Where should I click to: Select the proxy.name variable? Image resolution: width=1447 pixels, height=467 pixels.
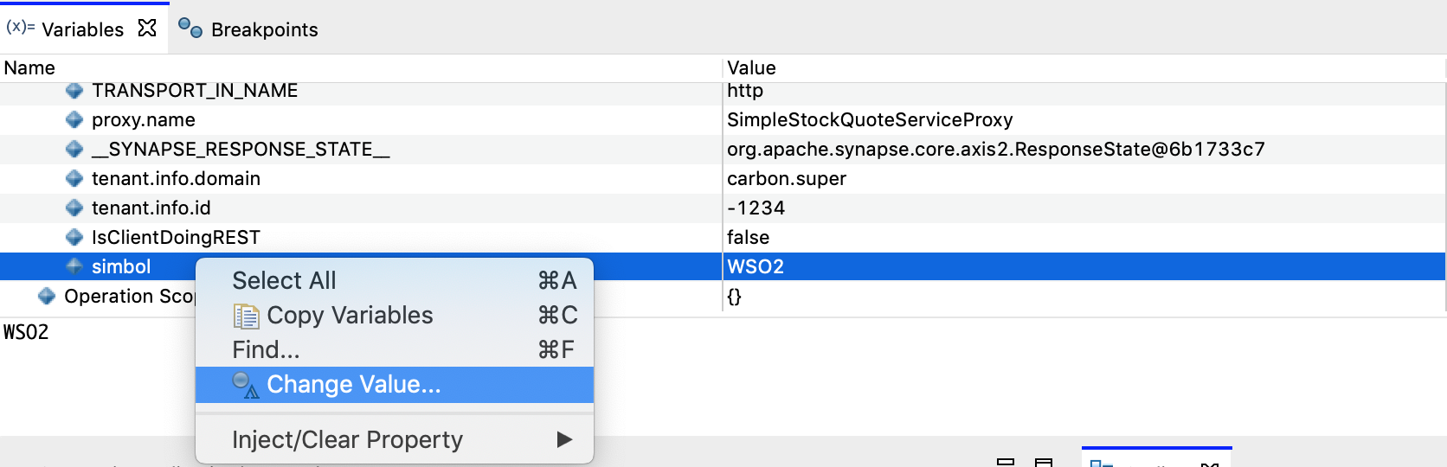144,120
